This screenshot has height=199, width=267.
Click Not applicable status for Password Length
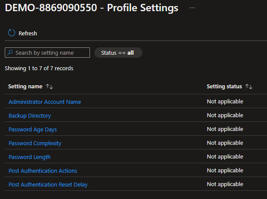pos(225,157)
